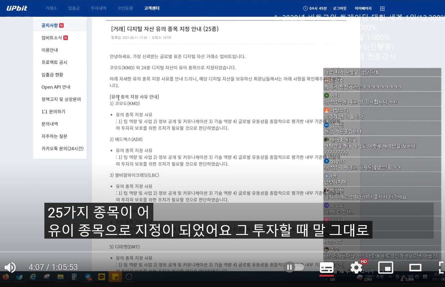Open 1:1 문의하기 sidebar item
Viewport: 445px width, 287px height.
click(x=53, y=111)
